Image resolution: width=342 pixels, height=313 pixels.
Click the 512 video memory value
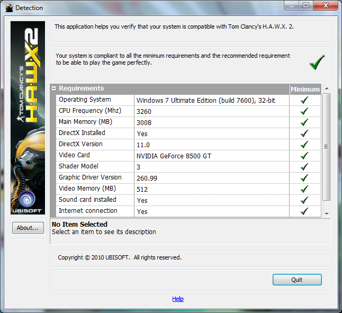click(142, 190)
